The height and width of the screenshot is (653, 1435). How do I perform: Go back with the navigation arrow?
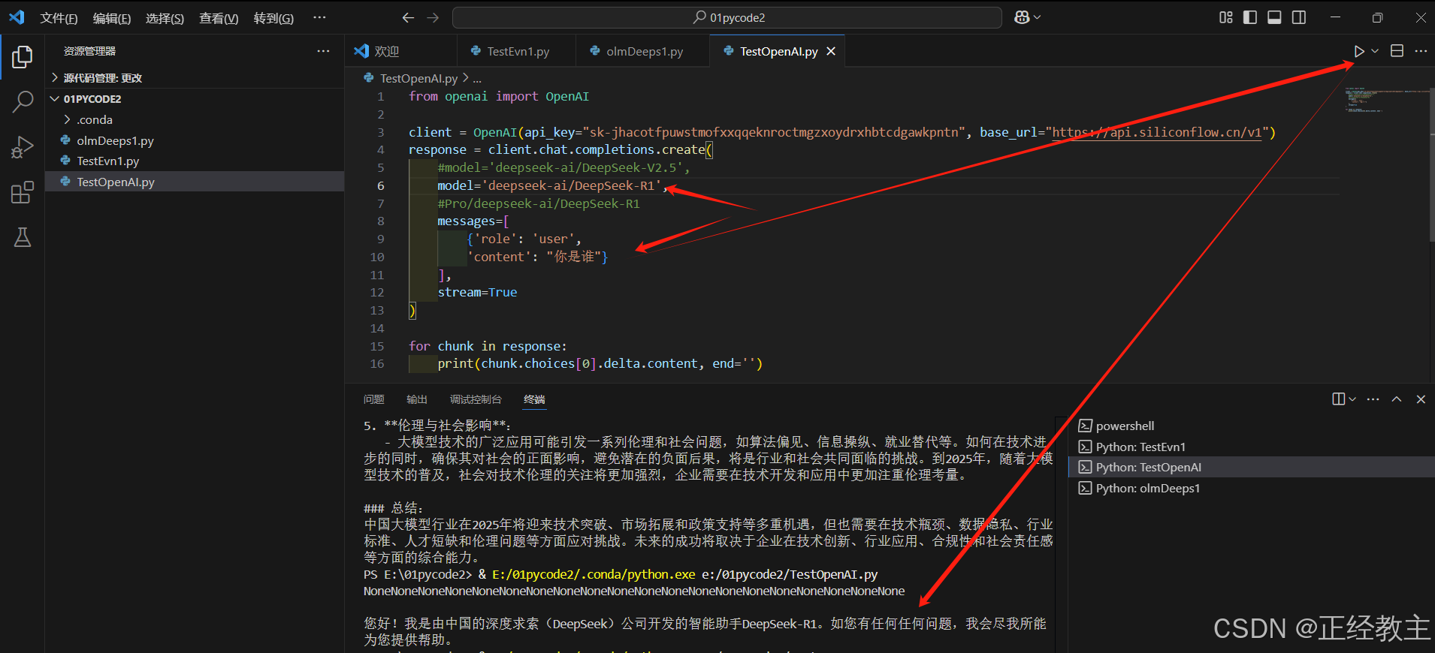pyautogui.click(x=408, y=17)
